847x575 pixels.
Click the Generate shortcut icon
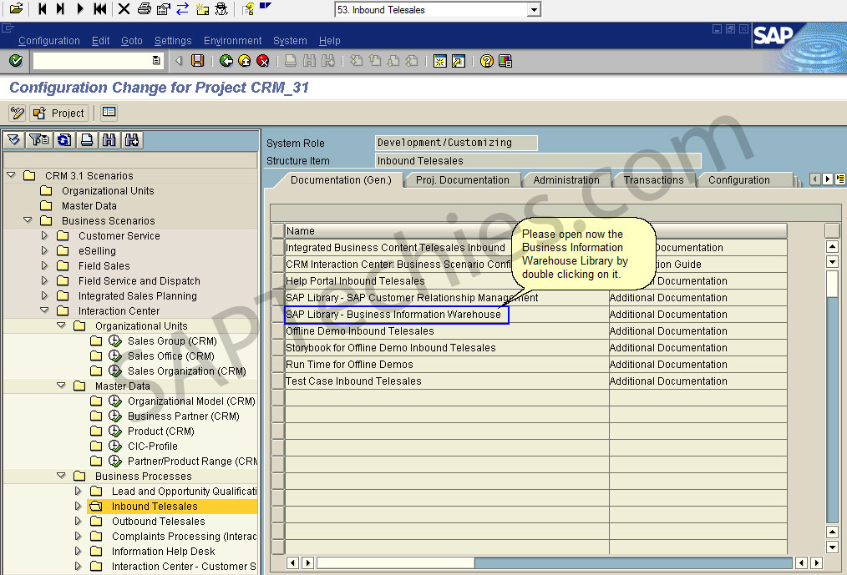coord(458,61)
